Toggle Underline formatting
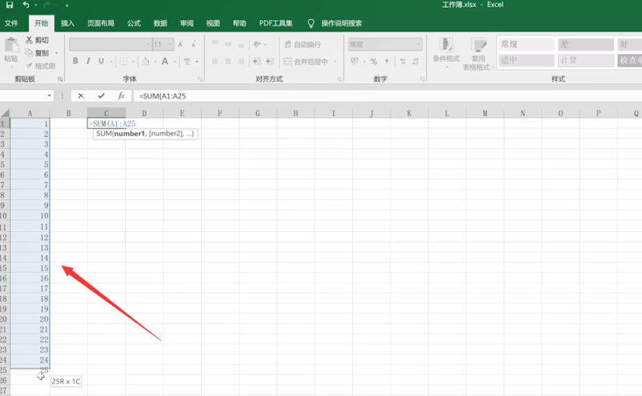Image resolution: width=642 pixels, height=396 pixels. click(x=101, y=61)
